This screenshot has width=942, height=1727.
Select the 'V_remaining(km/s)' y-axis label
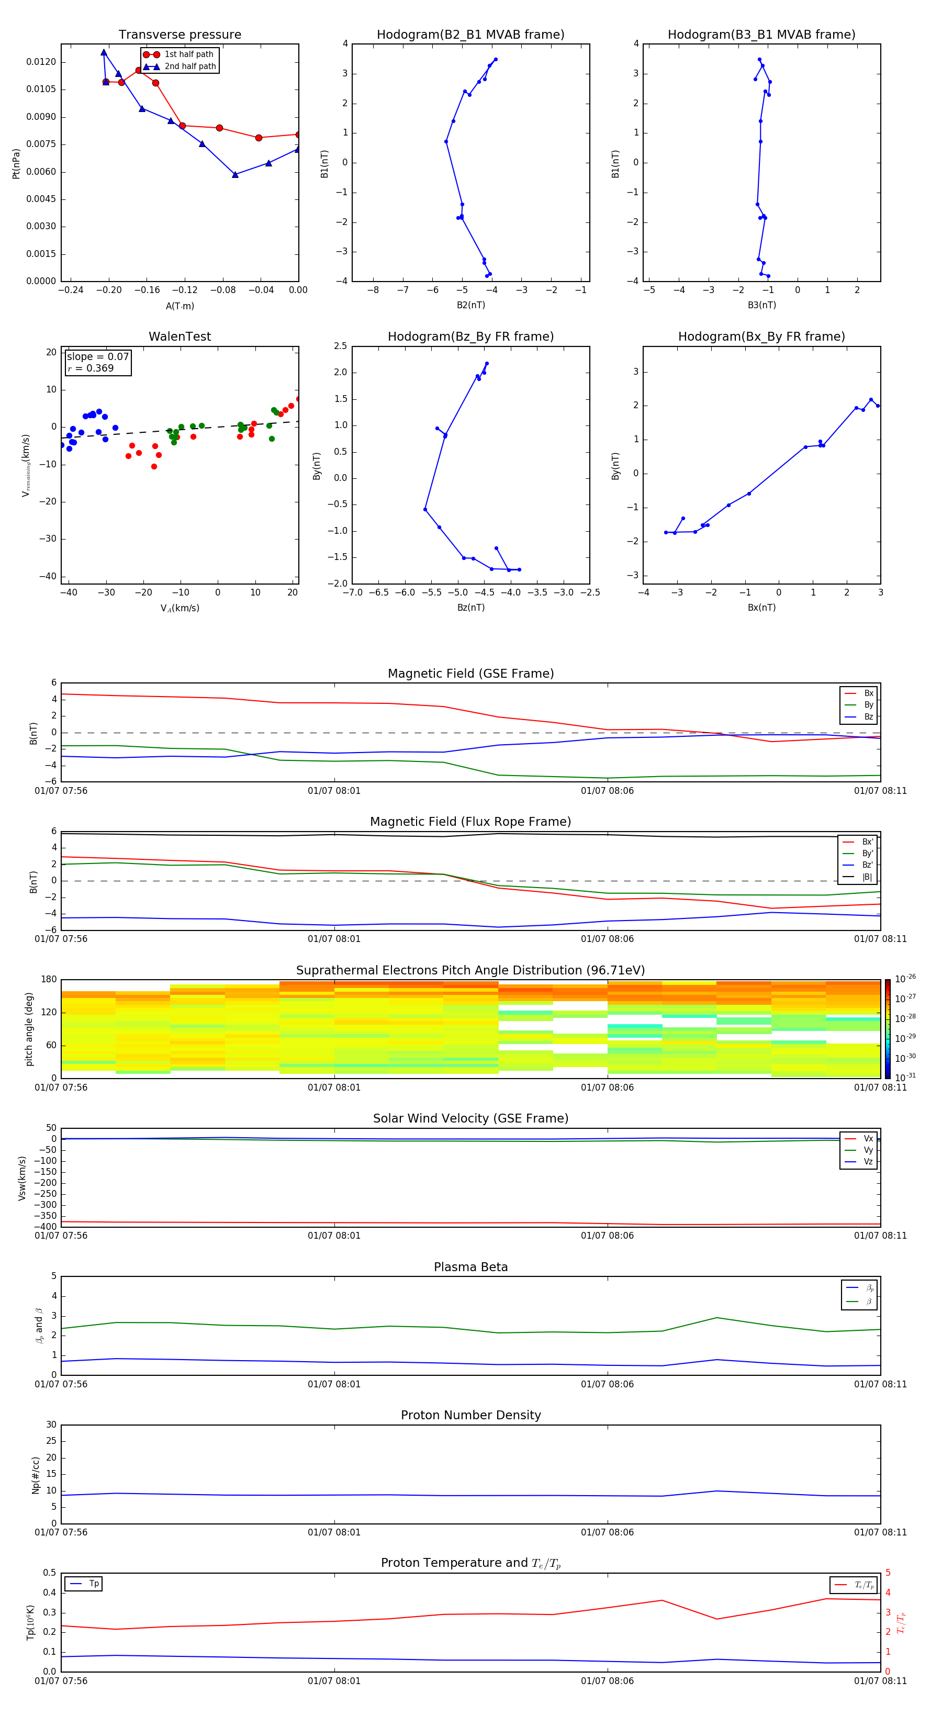(26, 465)
